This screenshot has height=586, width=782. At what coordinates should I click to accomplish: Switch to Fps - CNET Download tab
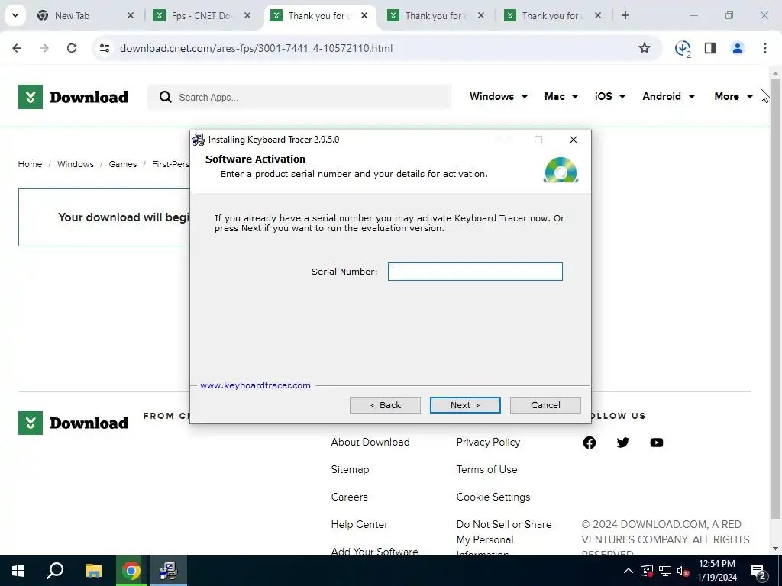pos(201,15)
